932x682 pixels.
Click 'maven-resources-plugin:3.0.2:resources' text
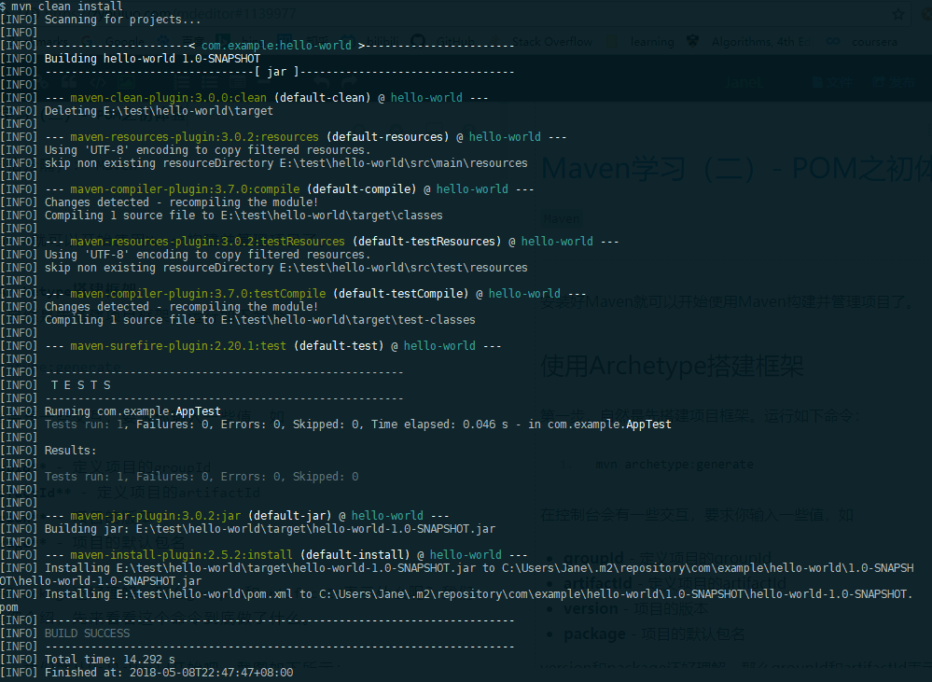tap(194, 137)
